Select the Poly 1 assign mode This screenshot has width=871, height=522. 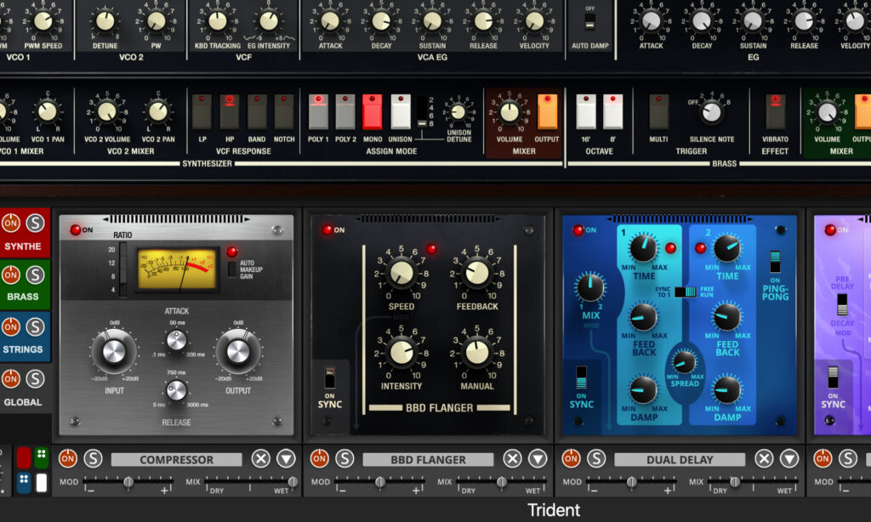click(x=318, y=111)
